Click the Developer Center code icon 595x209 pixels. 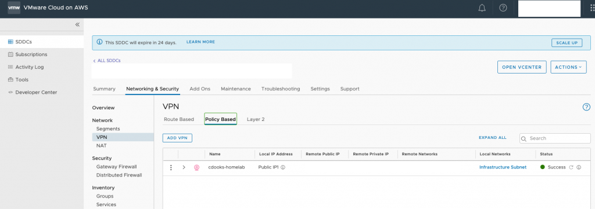pos(10,92)
